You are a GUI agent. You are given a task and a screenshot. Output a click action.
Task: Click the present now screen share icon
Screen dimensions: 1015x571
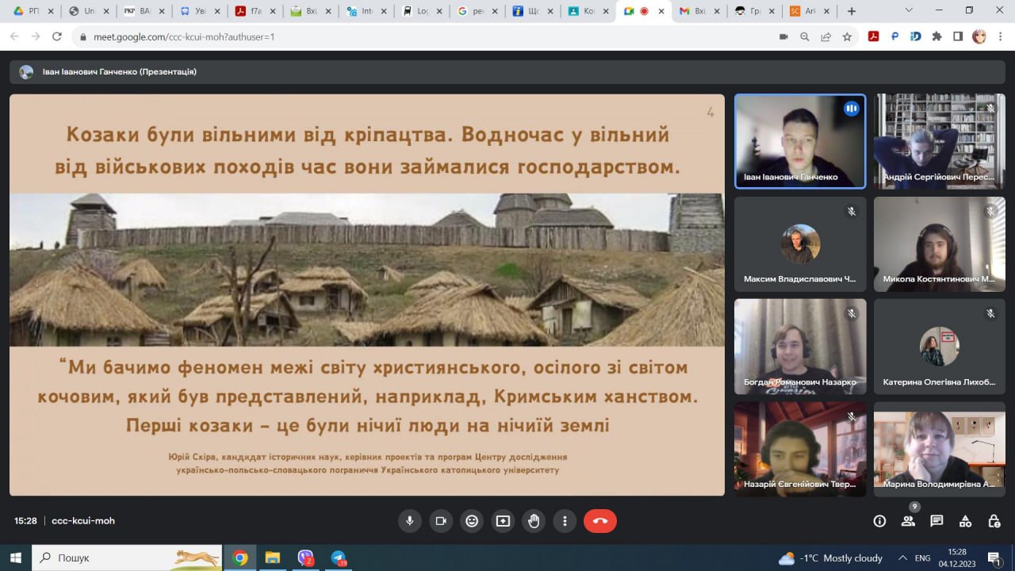[503, 521]
